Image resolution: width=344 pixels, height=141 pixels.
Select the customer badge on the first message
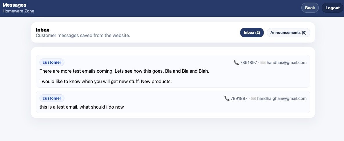point(52,62)
